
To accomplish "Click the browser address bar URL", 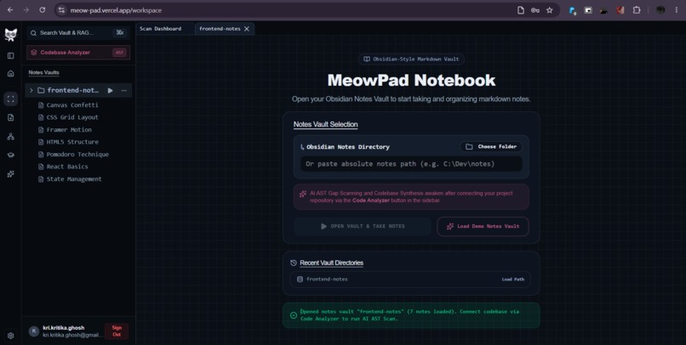I will [116, 10].
